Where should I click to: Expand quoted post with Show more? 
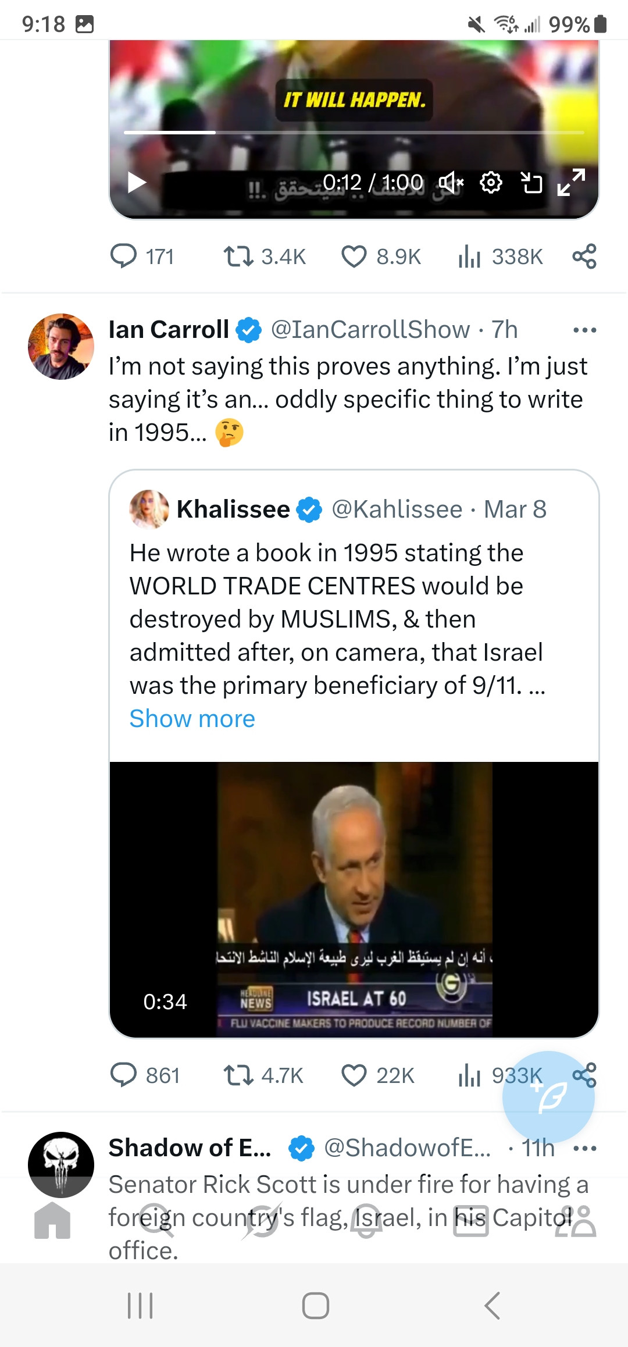[192, 719]
